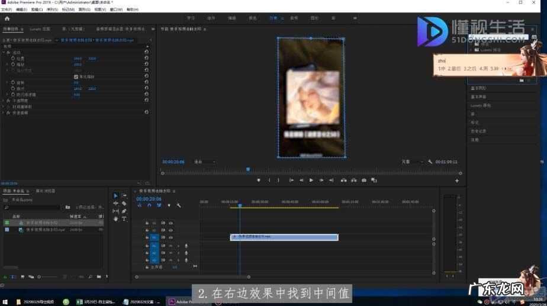
Task: Add a marker in the program monitor
Action: 259,180
